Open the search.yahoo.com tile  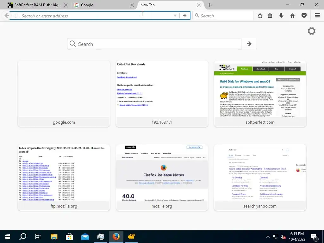(x=260, y=178)
